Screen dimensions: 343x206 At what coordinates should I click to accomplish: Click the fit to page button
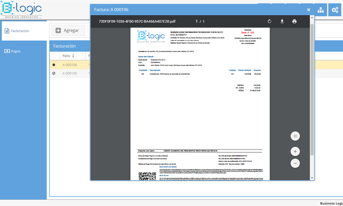295,136
